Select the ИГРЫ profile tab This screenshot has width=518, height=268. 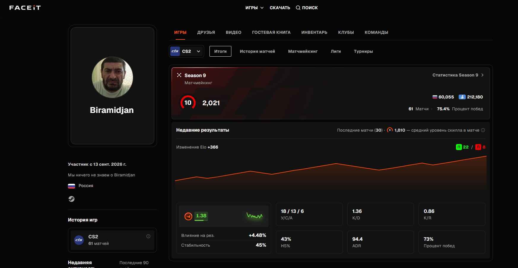click(x=180, y=32)
